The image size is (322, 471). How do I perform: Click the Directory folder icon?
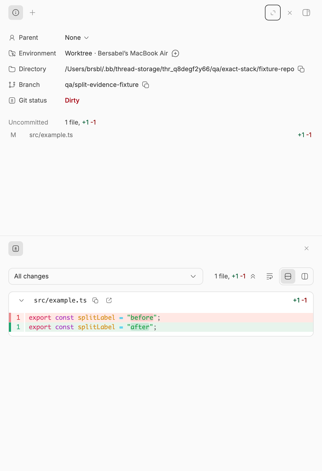pos(12,69)
